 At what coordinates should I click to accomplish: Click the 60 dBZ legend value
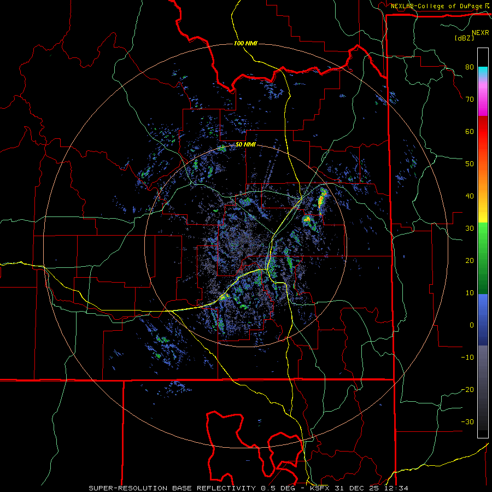point(470,131)
